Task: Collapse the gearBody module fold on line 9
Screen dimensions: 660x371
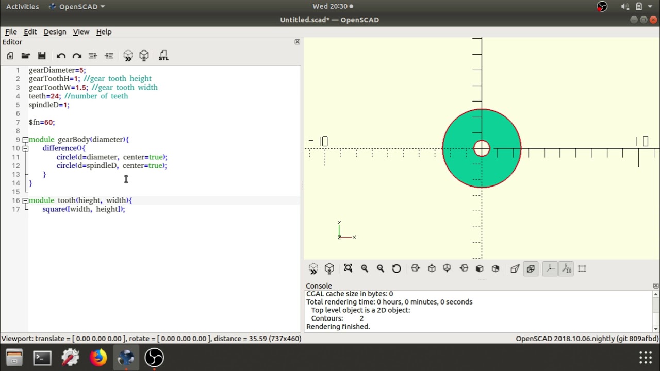Action: click(x=25, y=140)
